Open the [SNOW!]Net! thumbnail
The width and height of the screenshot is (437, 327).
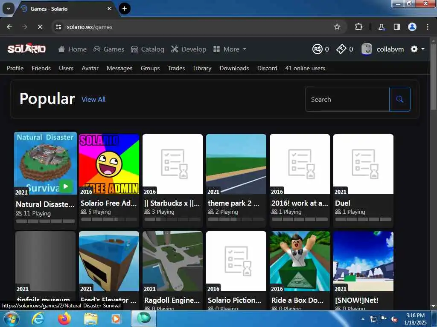pyautogui.click(x=363, y=261)
